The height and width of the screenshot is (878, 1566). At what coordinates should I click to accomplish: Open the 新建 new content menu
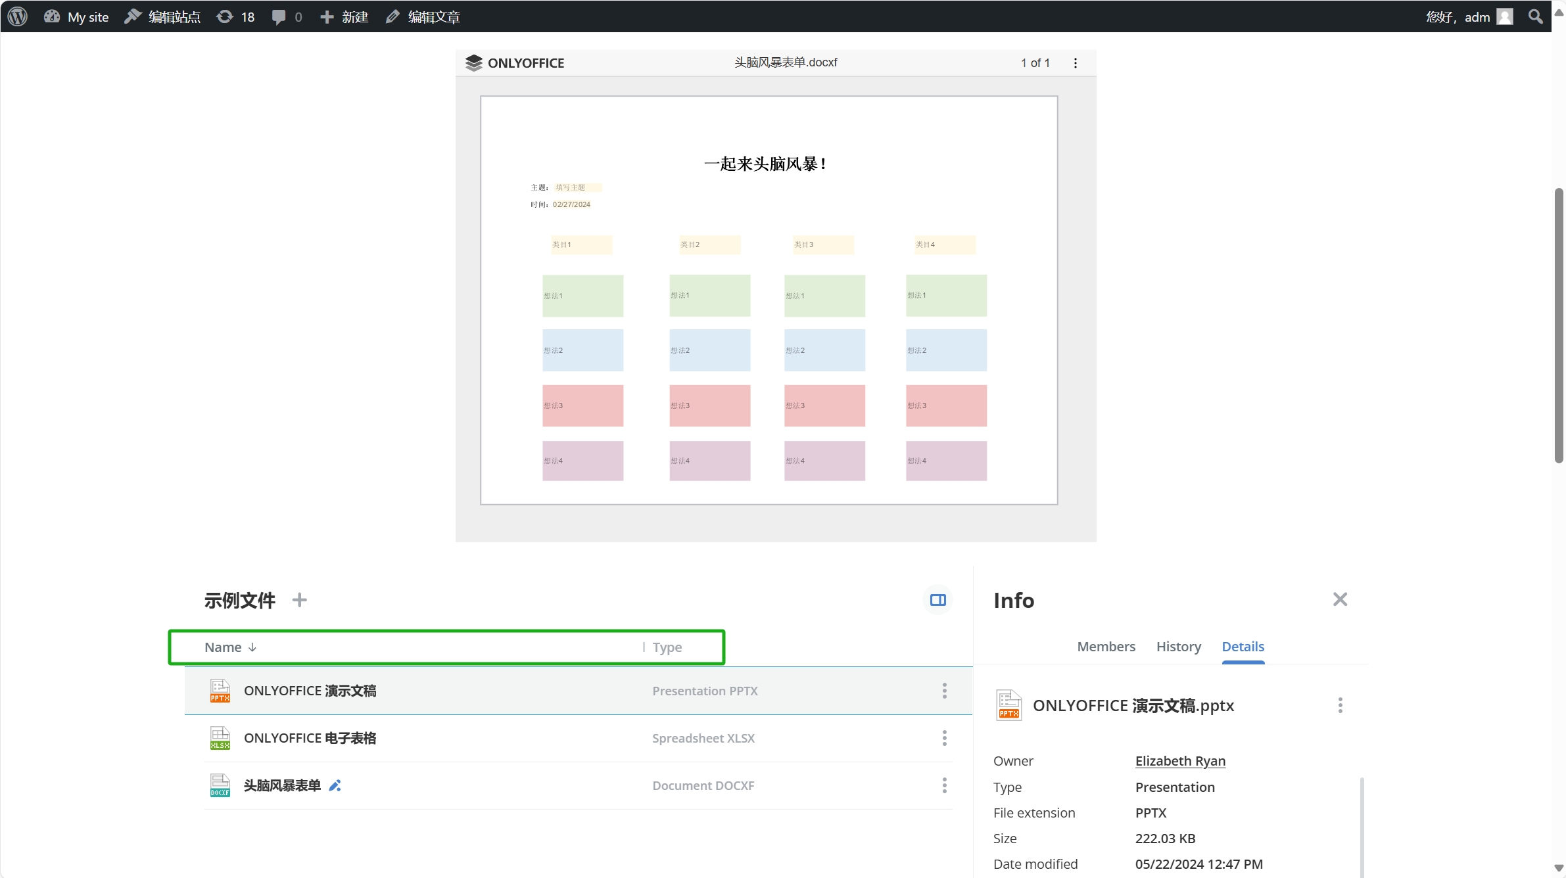coord(344,16)
